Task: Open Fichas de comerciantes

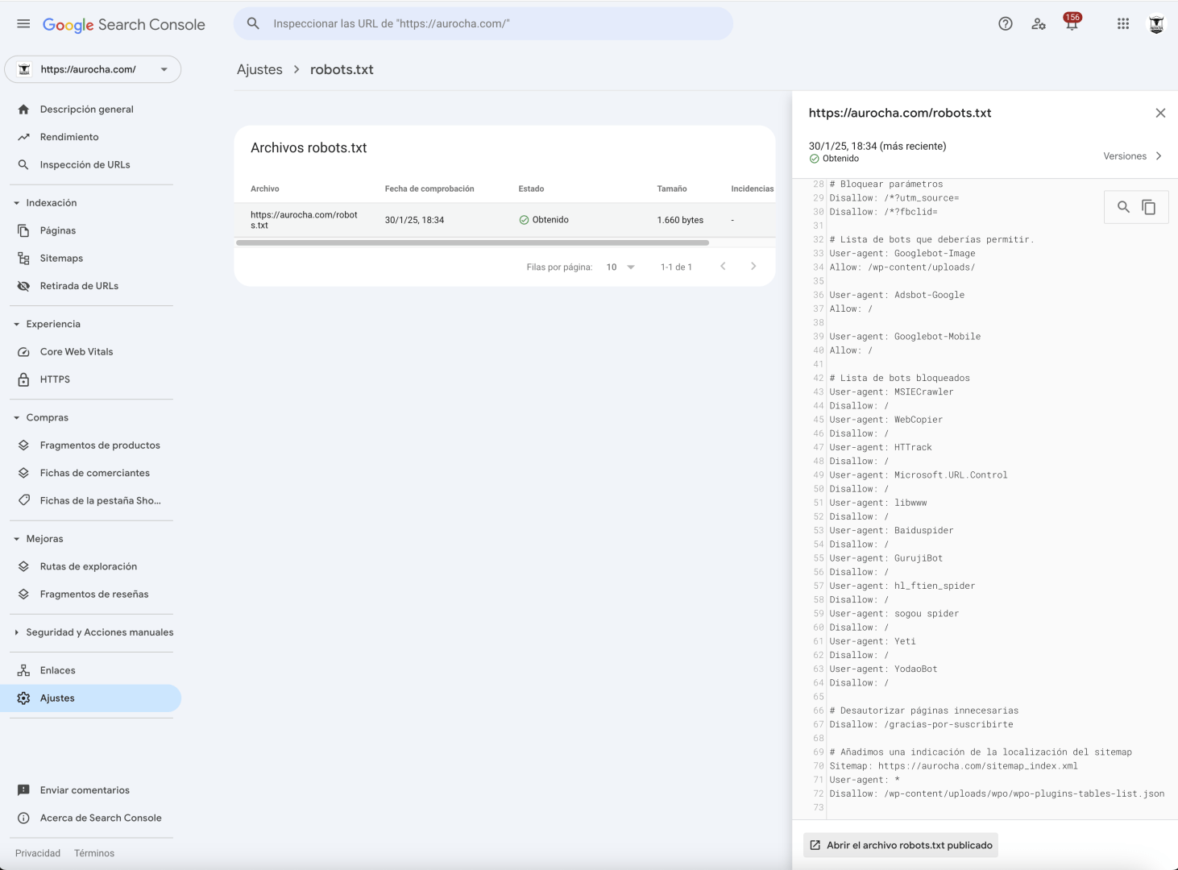Action: (95, 473)
